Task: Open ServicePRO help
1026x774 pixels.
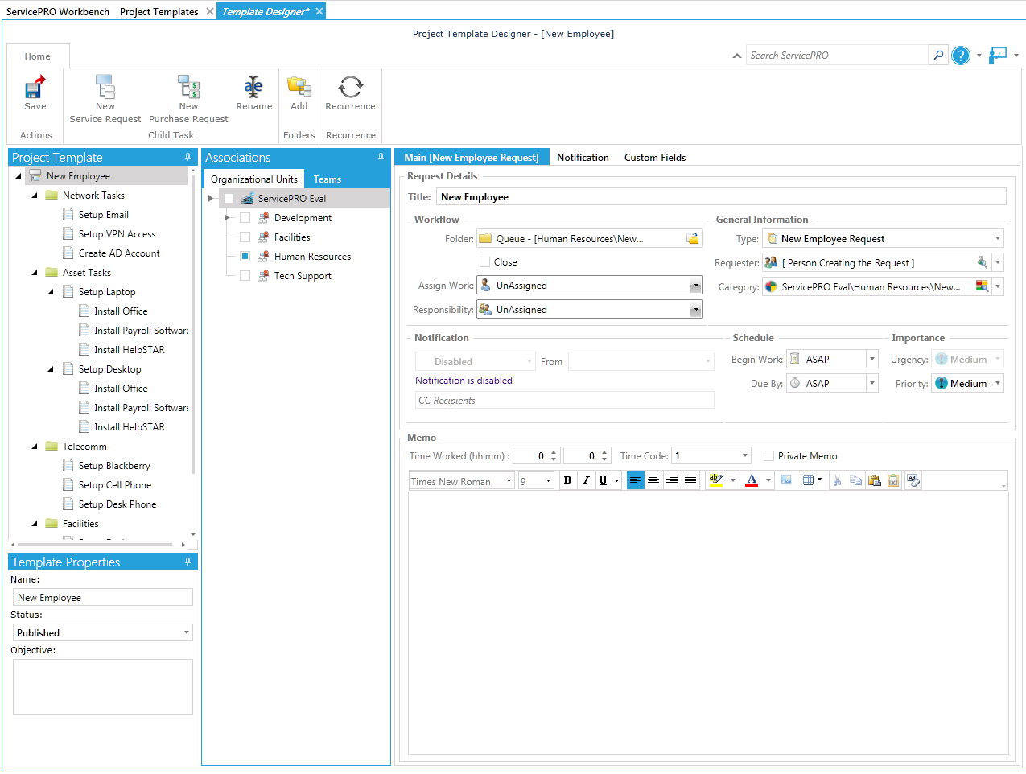Action: [961, 55]
